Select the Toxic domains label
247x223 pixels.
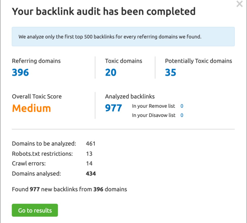[124, 61]
